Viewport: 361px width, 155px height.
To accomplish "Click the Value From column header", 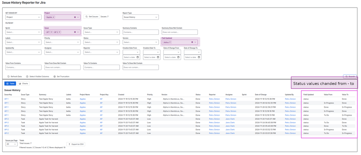I will pos(328,95).
